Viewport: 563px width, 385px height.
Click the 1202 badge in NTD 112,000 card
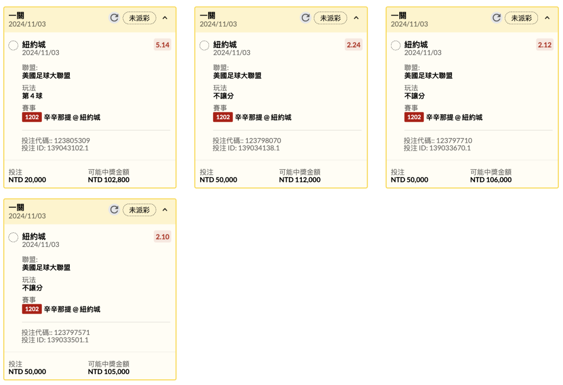pos(223,117)
